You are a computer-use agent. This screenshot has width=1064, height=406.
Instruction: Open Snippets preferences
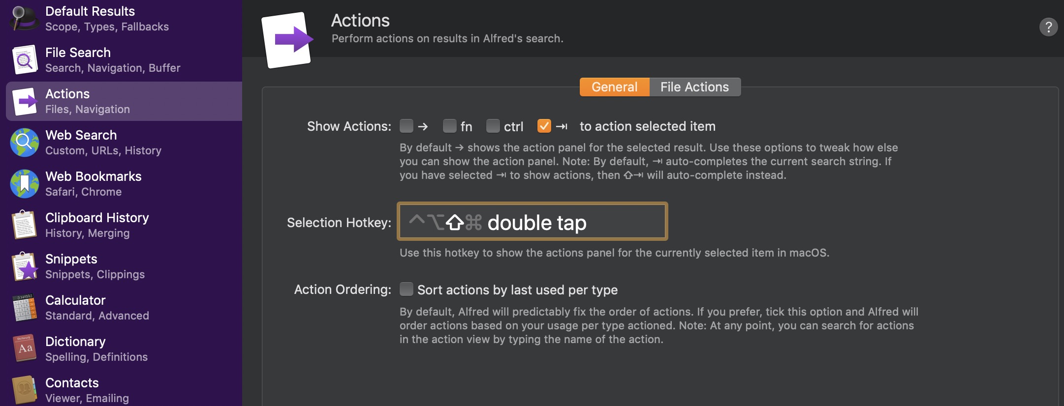pos(121,266)
